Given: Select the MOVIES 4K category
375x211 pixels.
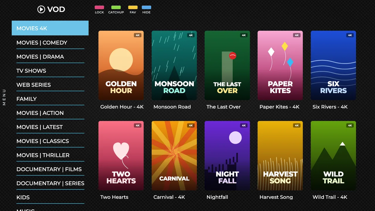Looking at the screenshot, I should click(x=50, y=28).
